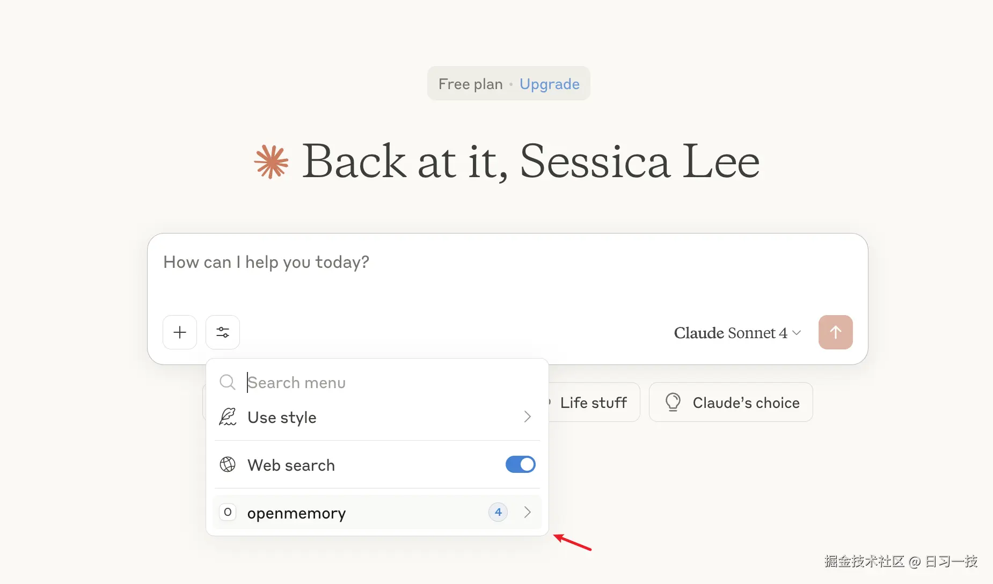Click the plus attachment icon
Screen dimensions: 993x584
pyautogui.click(x=180, y=332)
